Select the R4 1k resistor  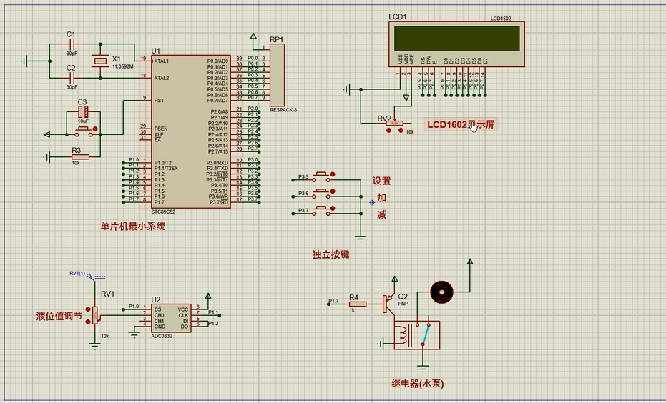357,304
